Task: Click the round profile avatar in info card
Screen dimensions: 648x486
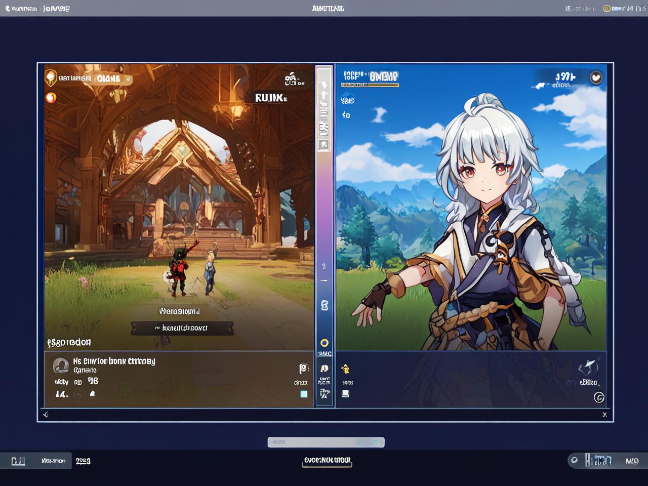Action: click(x=61, y=365)
